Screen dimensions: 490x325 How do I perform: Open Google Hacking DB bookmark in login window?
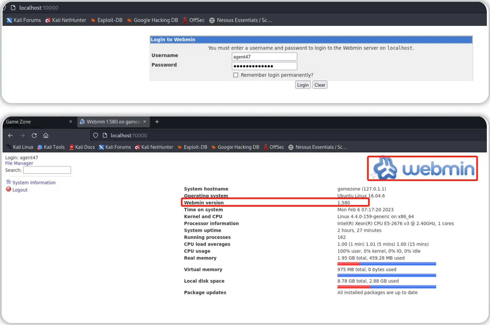click(x=152, y=20)
